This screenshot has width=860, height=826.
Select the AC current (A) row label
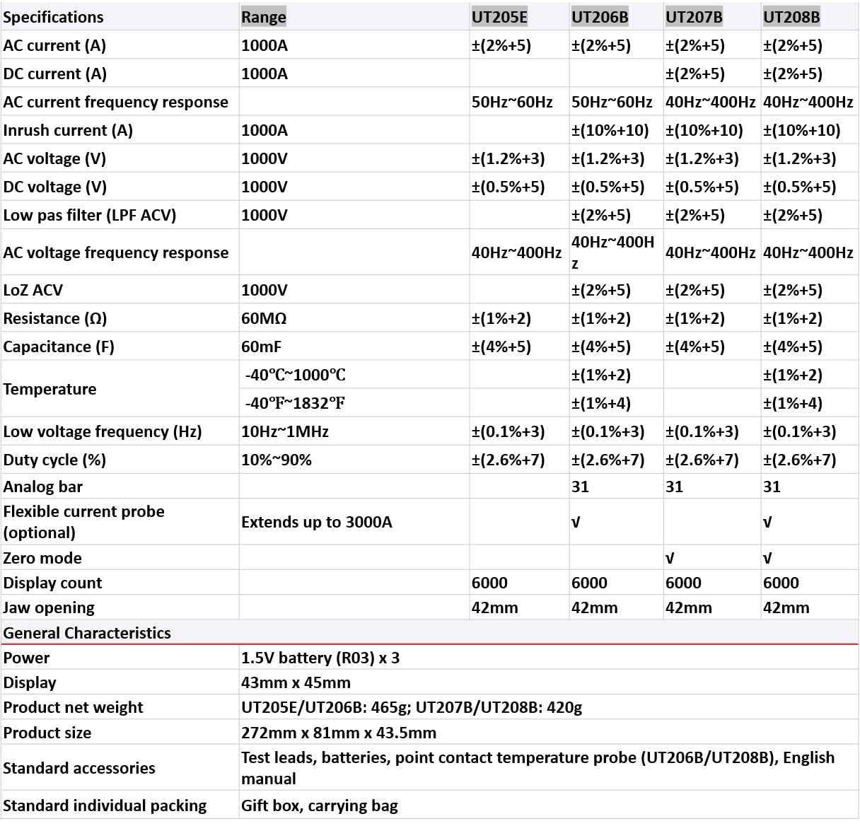point(54,45)
